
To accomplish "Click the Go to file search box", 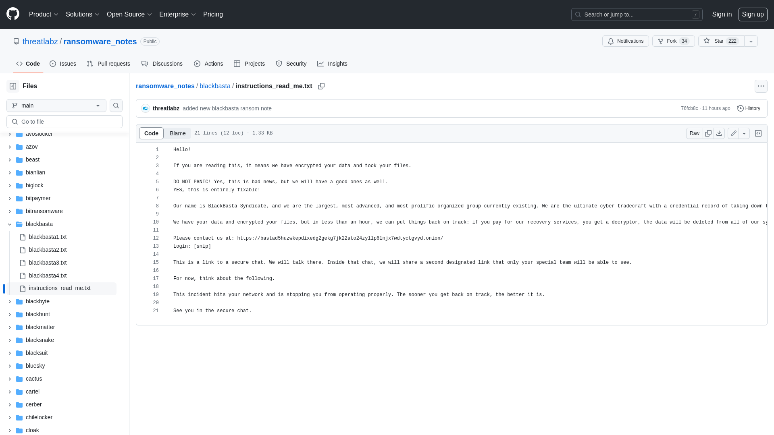I will [x=64, y=122].
